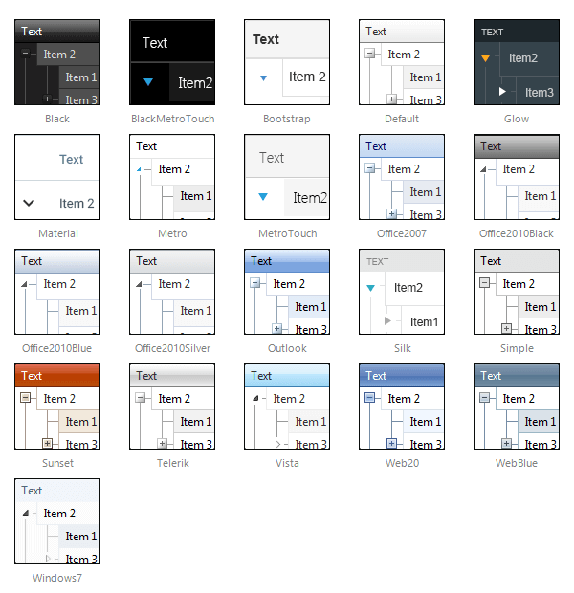Select the Windows7 skin thumbnail
The height and width of the screenshot is (593, 574).
pyautogui.click(x=57, y=521)
